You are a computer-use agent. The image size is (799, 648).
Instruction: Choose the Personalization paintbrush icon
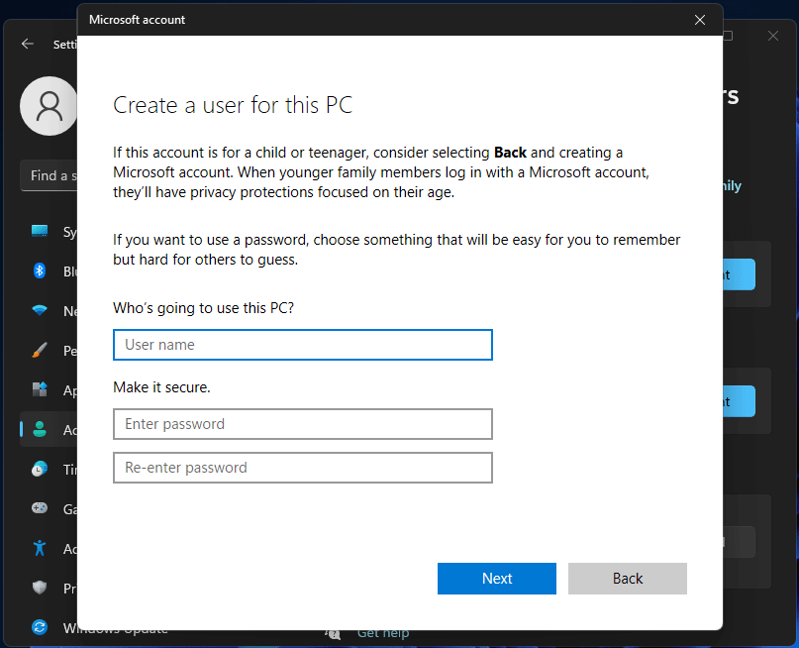[x=40, y=351]
